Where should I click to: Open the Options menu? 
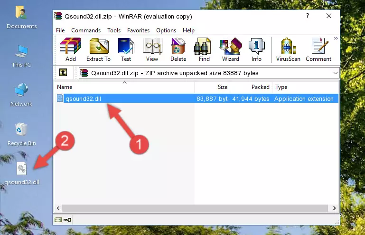pyautogui.click(x=166, y=30)
